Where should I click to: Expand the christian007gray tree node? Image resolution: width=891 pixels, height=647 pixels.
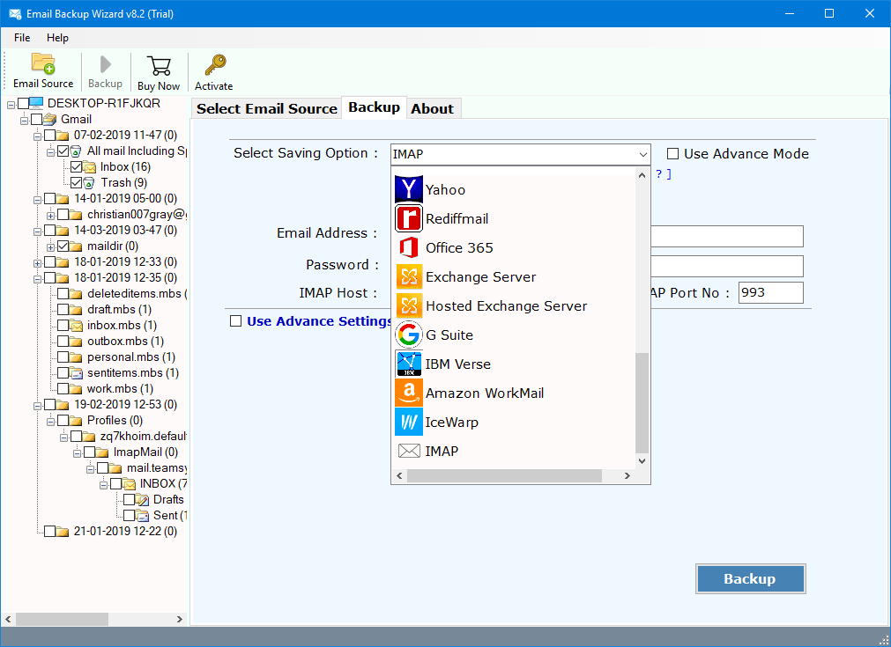[50, 216]
